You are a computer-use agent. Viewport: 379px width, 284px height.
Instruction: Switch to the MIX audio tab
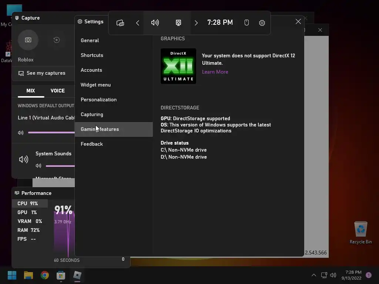[x=31, y=91]
